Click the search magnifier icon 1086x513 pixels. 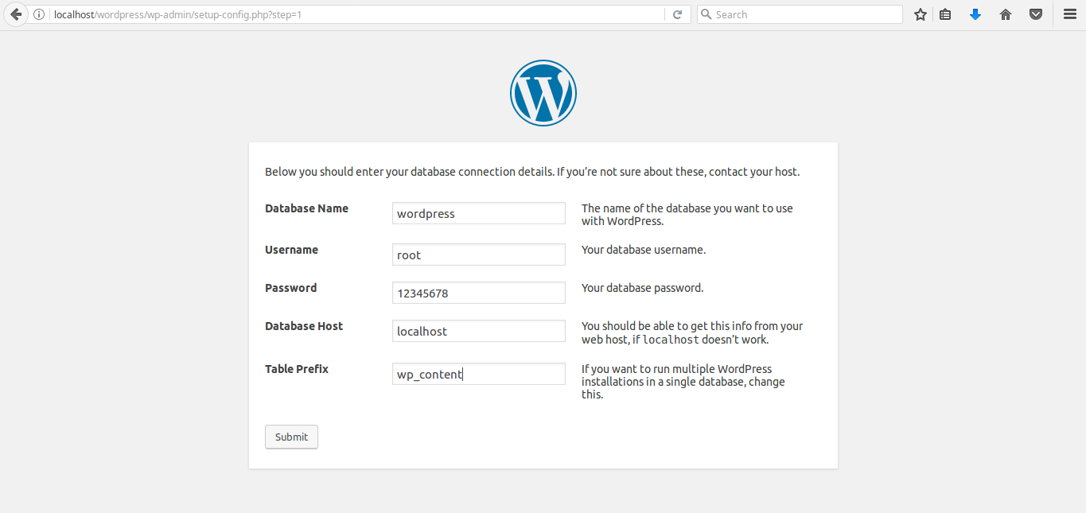(x=705, y=14)
